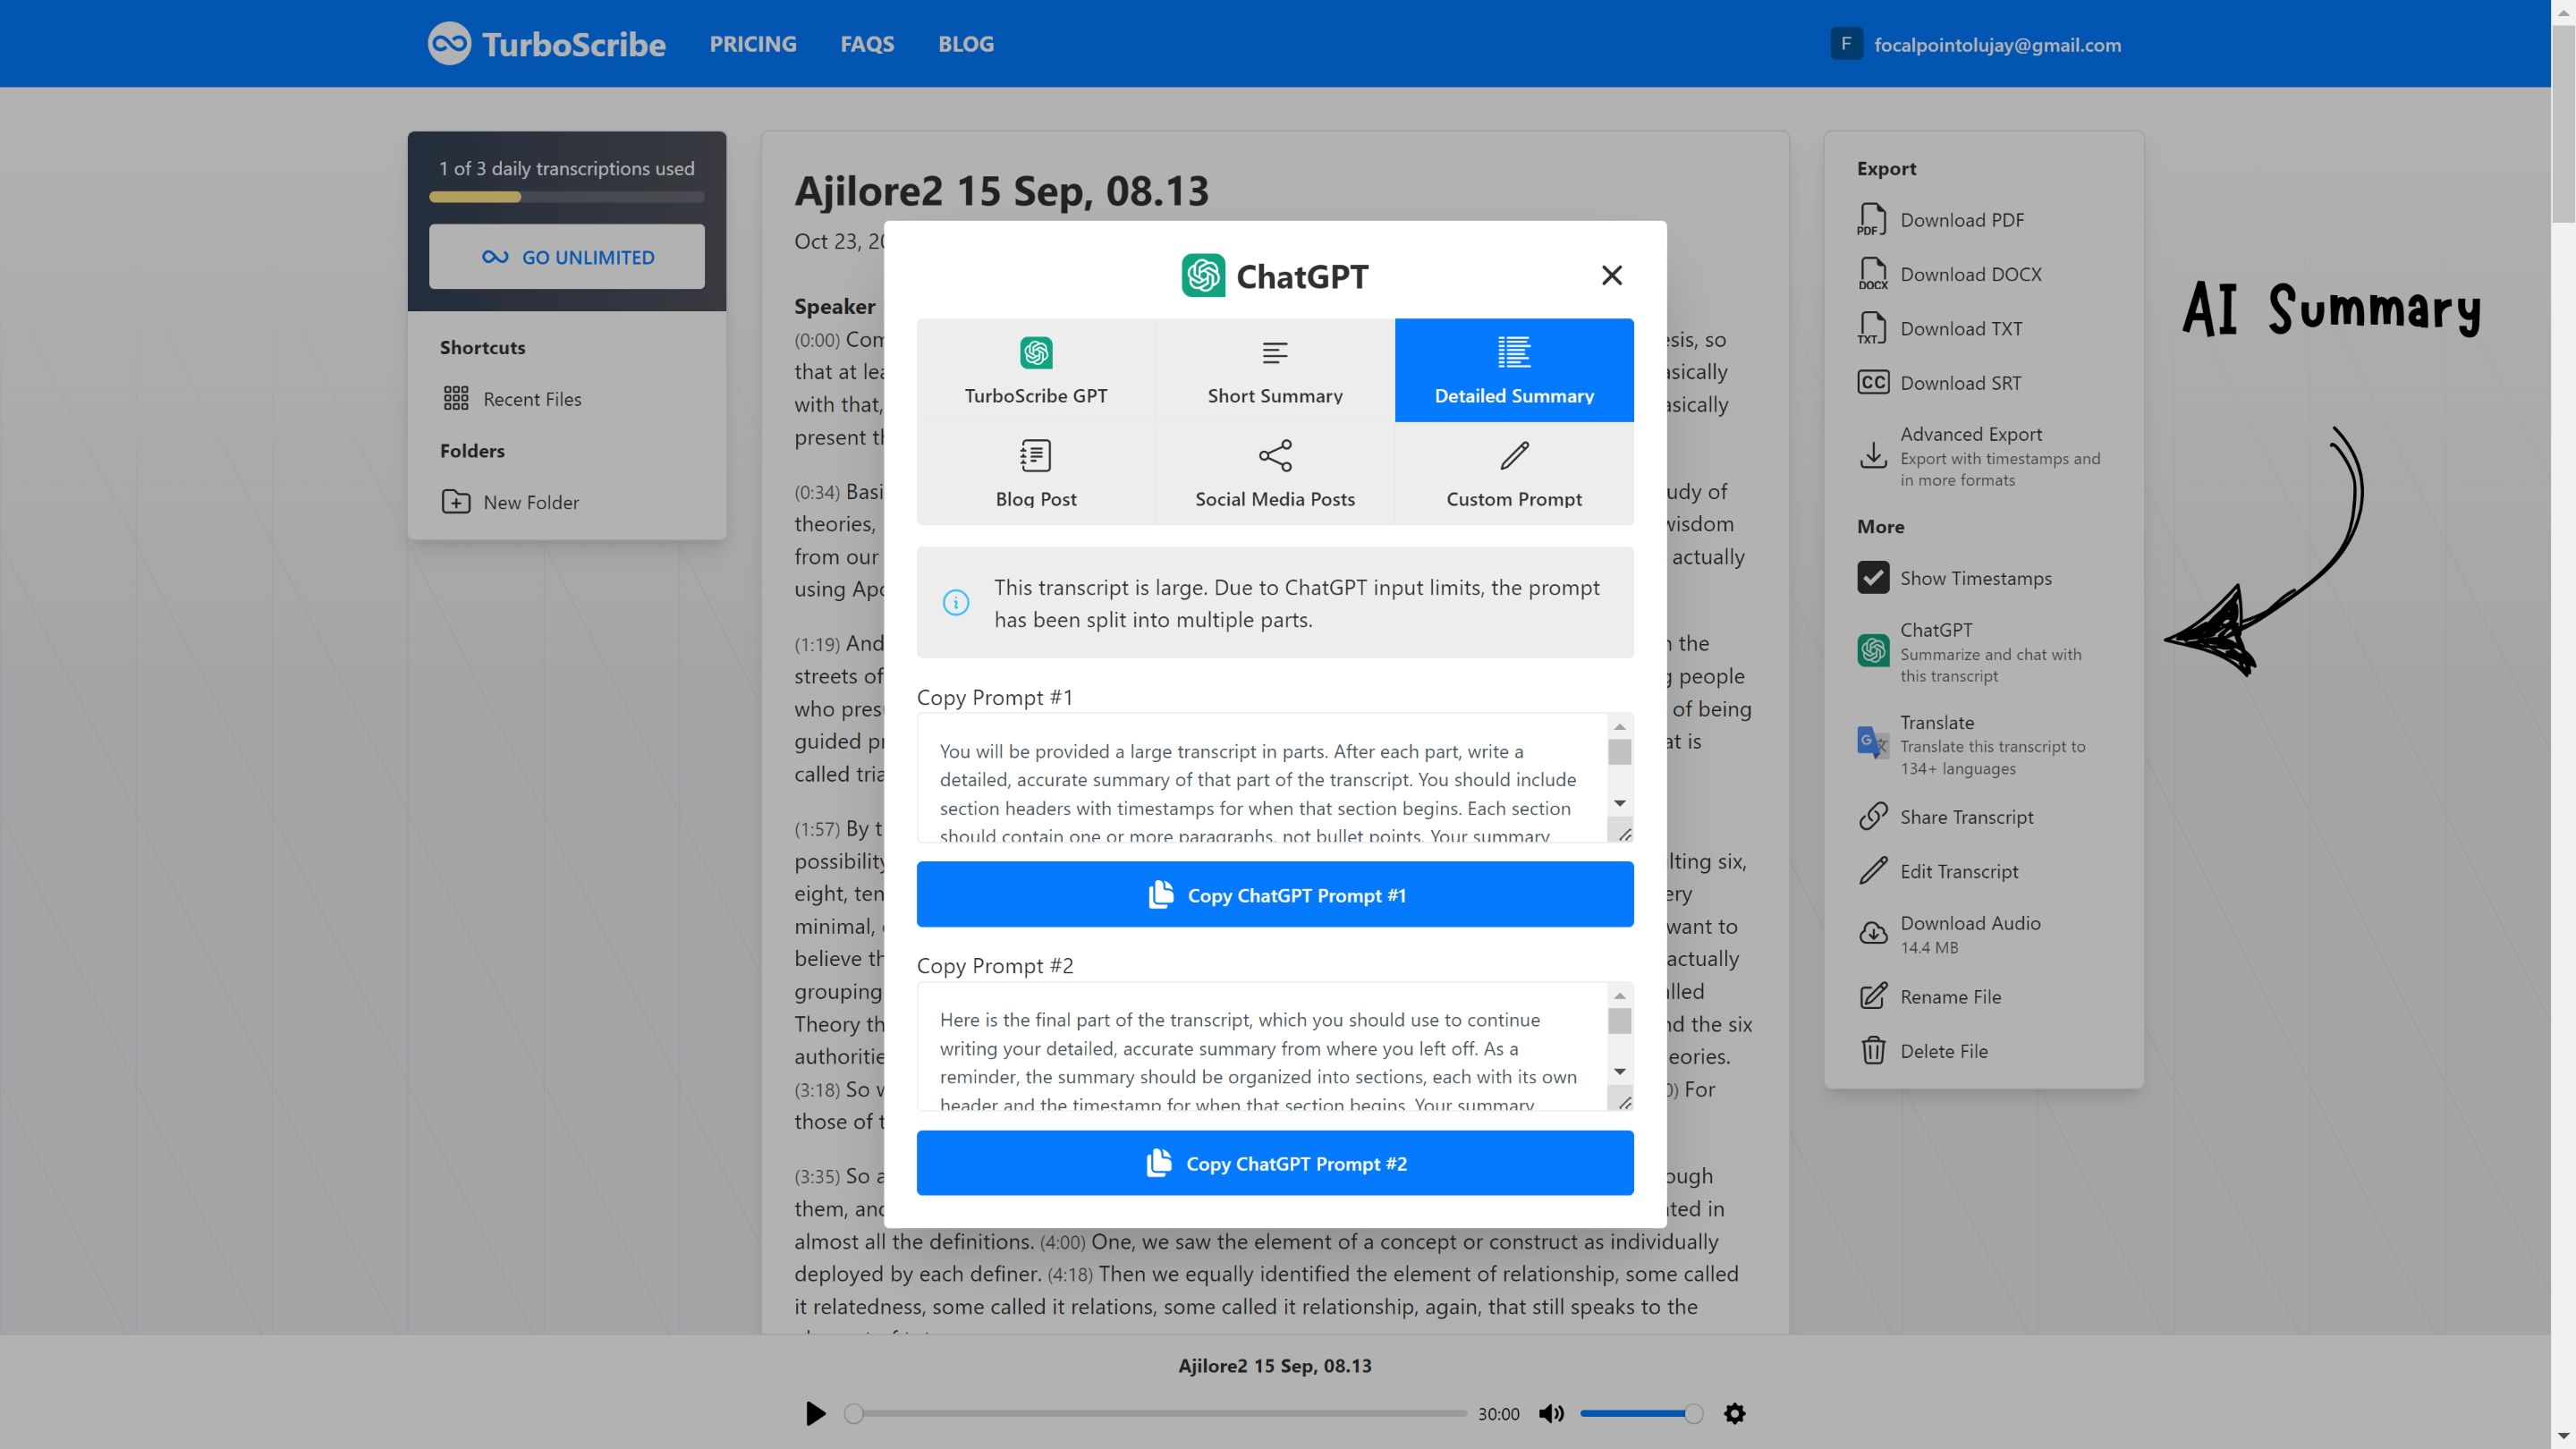Click the Share Transcript link icon
Image resolution: width=2576 pixels, height=1449 pixels.
click(x=1872, y=816)
